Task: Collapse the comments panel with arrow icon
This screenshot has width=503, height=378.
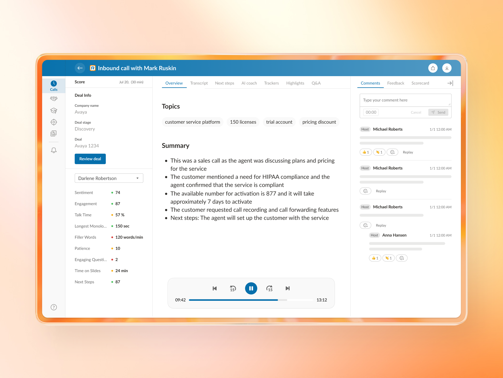Action: pyautogui.click(x=450, y=83)
